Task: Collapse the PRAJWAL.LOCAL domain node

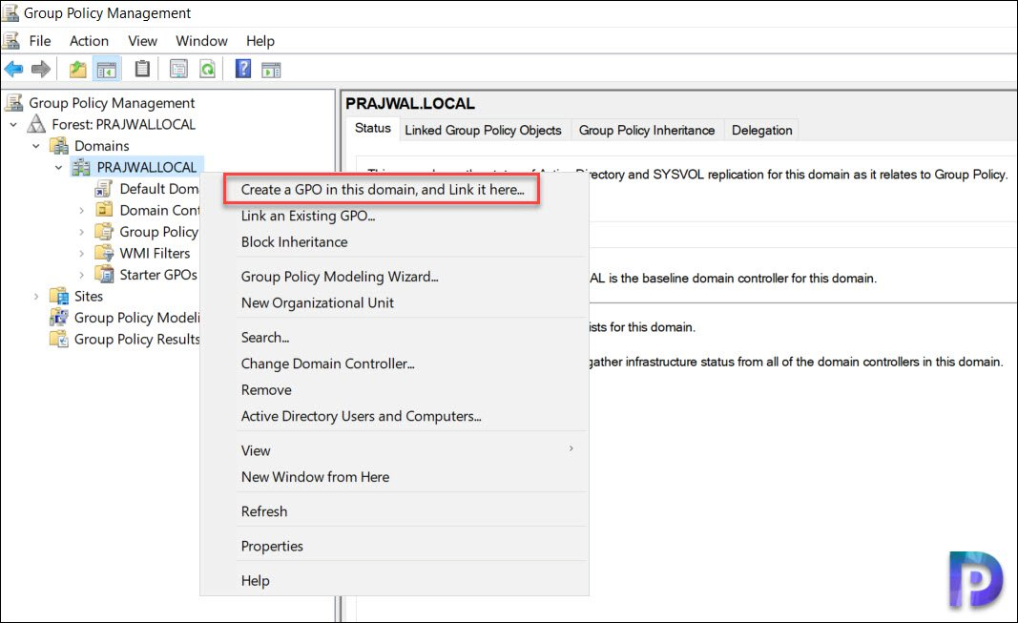Action: pyautogui.click(x=59, y=167)
